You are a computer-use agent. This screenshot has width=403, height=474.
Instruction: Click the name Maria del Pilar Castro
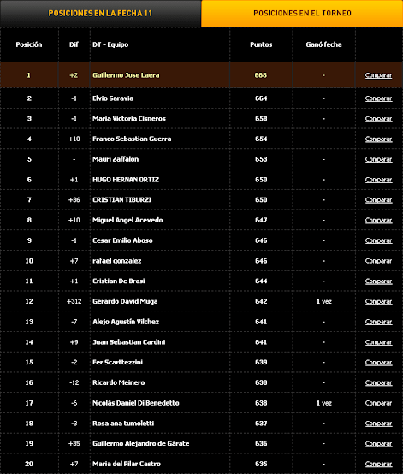point(127,464)
